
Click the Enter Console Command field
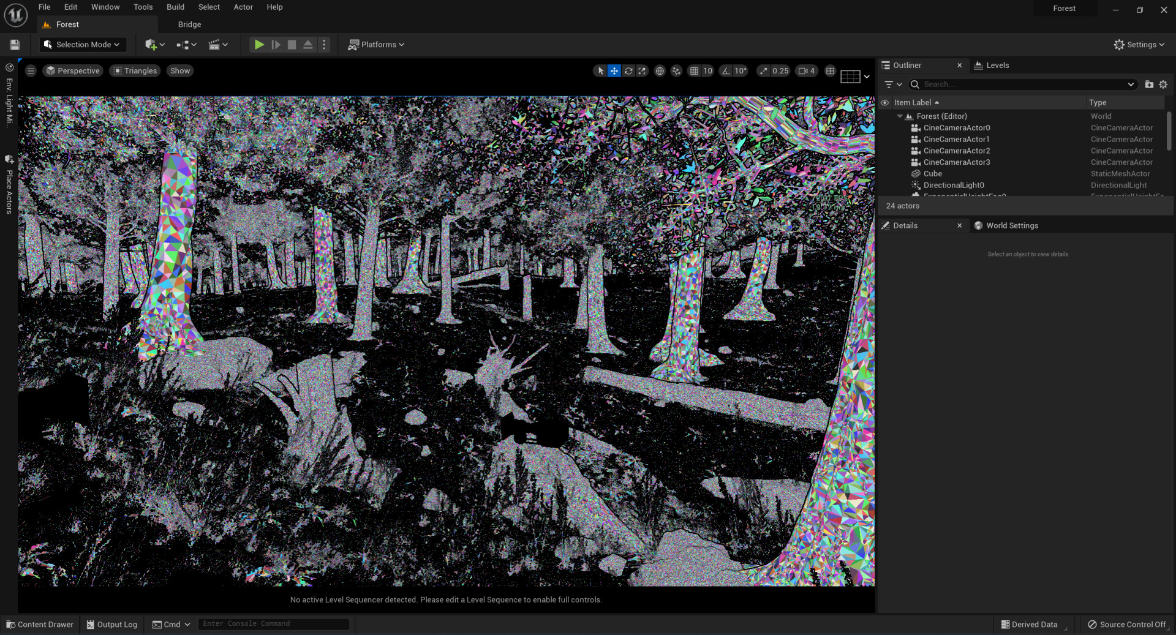pos(273,624)
